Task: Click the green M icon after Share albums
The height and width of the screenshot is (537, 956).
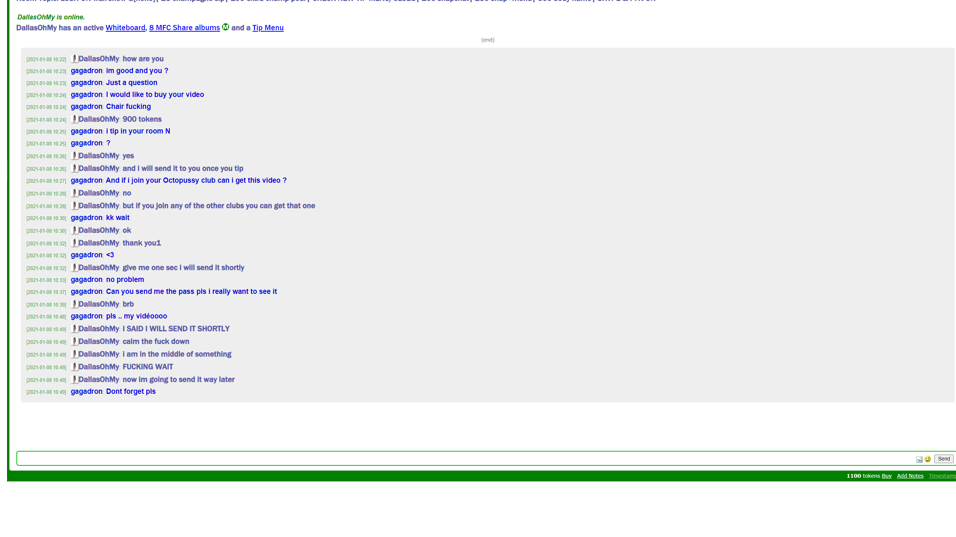Action: point(226,27)
